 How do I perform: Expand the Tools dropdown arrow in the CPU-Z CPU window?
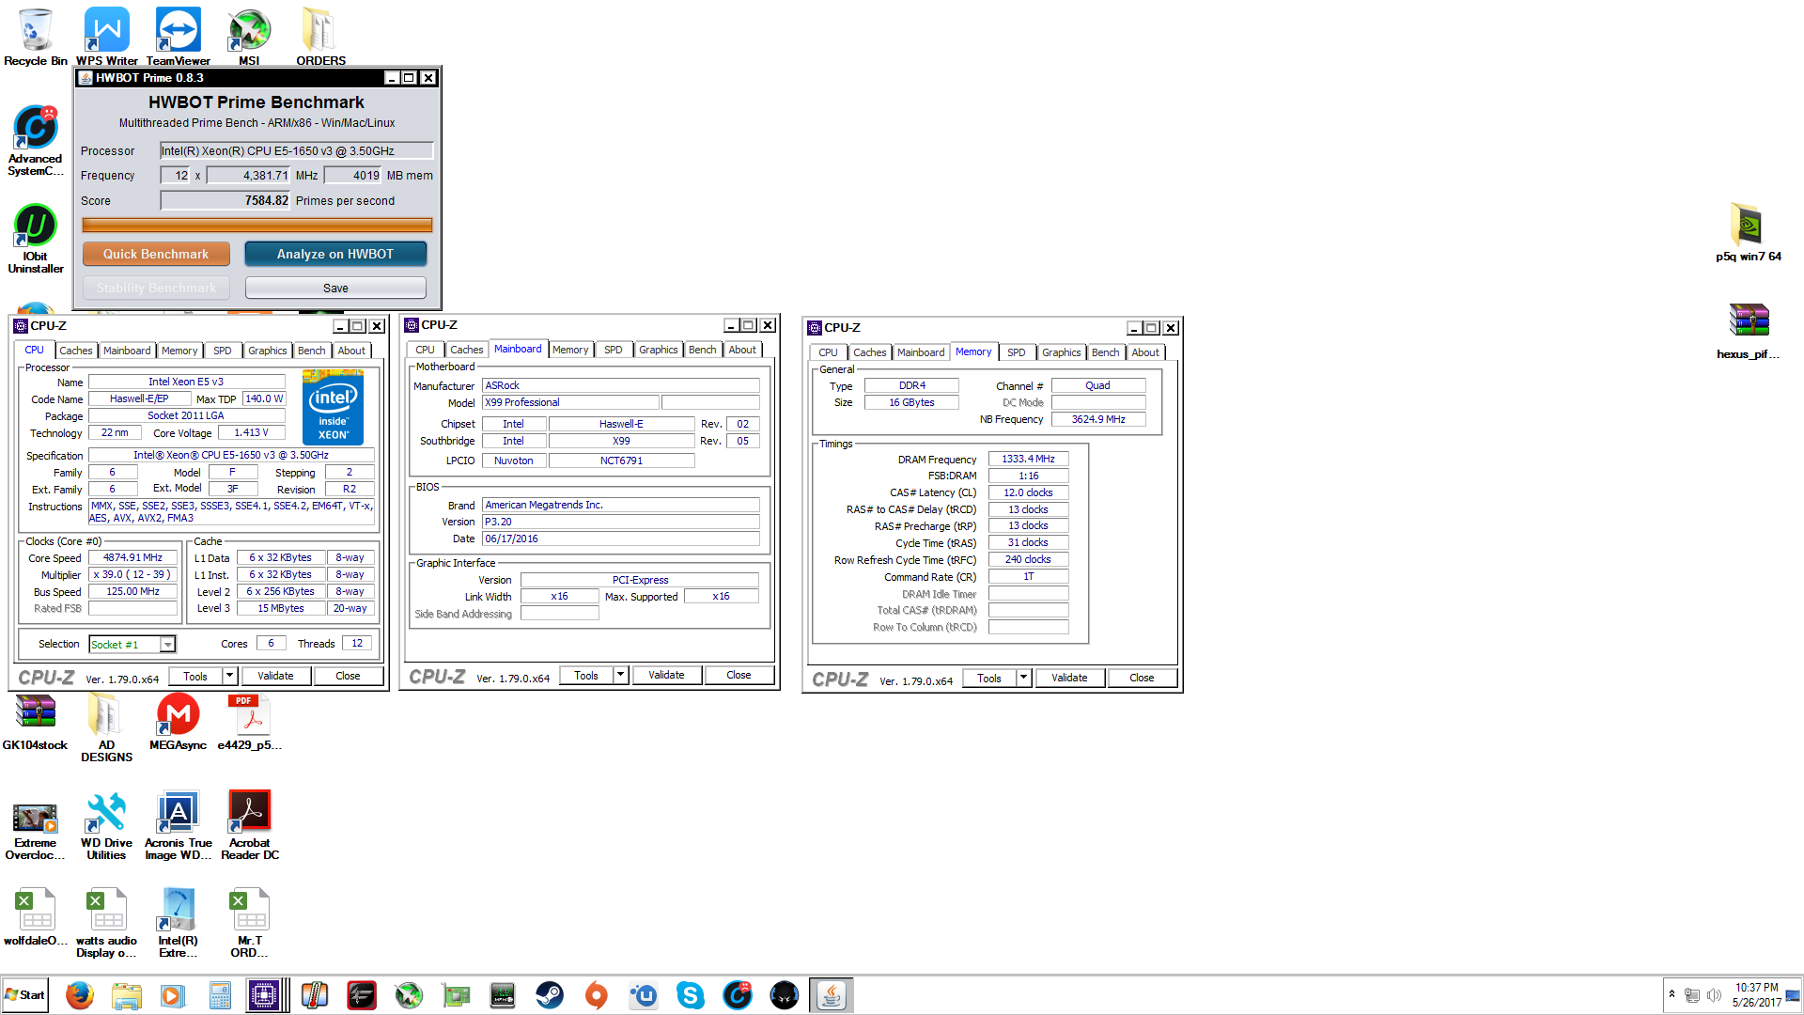pos(229,676)
